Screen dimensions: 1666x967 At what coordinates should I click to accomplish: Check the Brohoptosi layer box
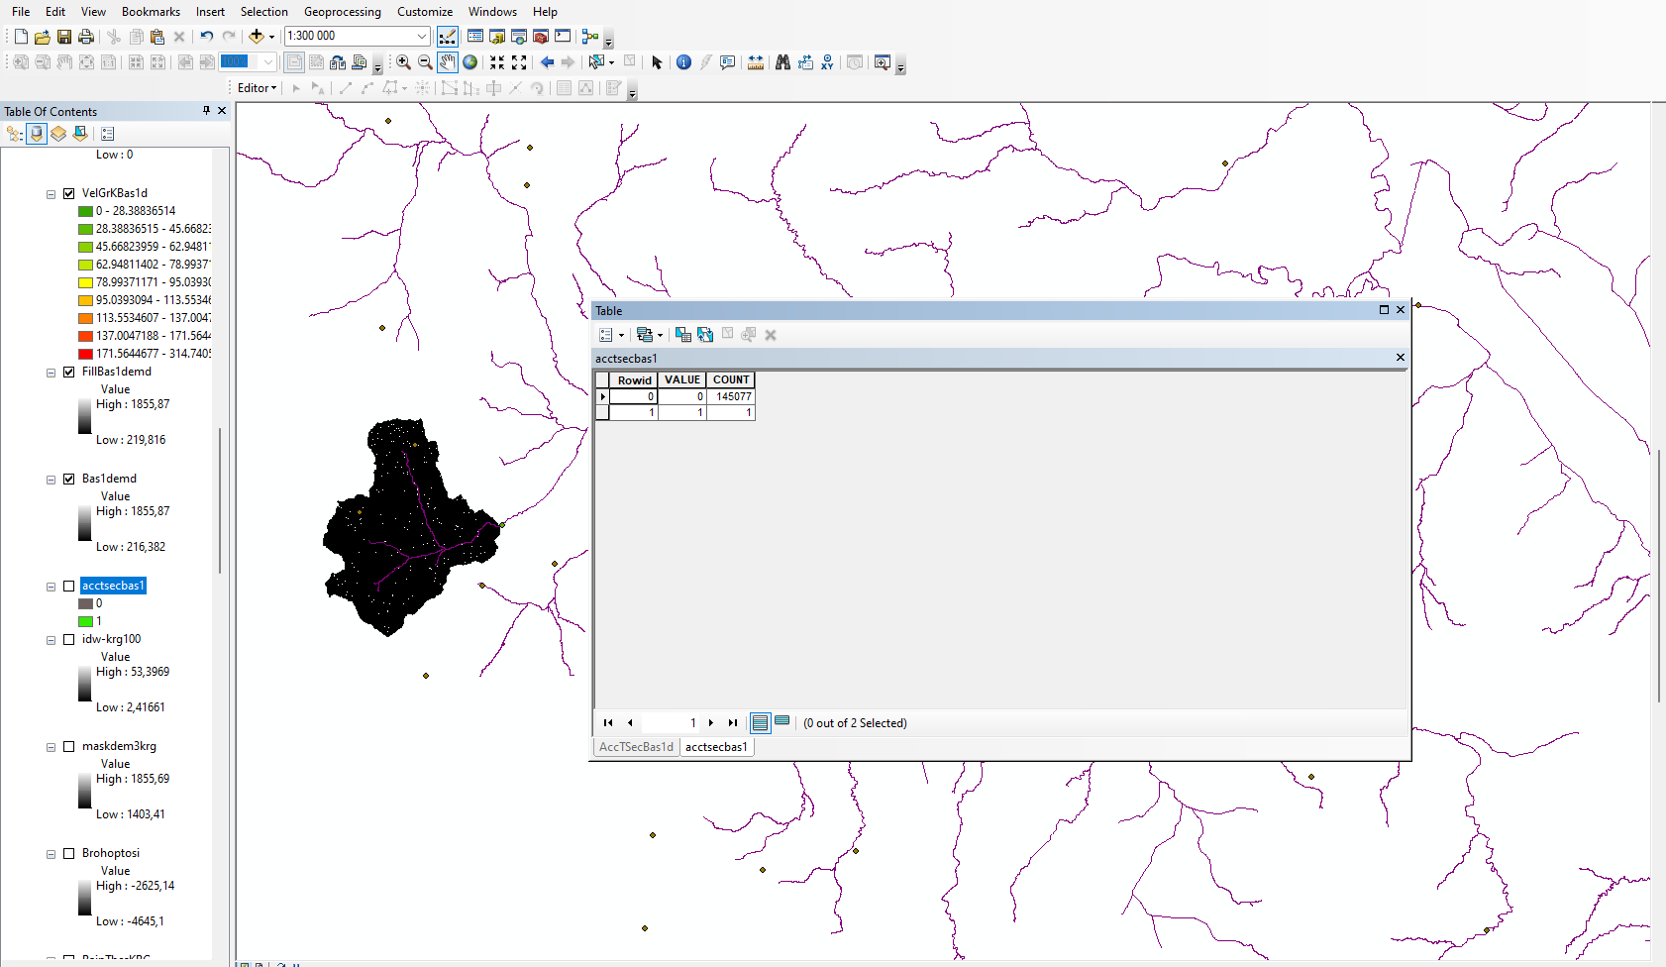pos(69,853)
